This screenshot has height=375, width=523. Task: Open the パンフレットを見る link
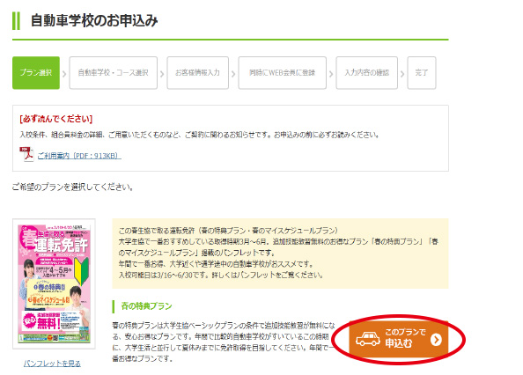click(52, 364)
